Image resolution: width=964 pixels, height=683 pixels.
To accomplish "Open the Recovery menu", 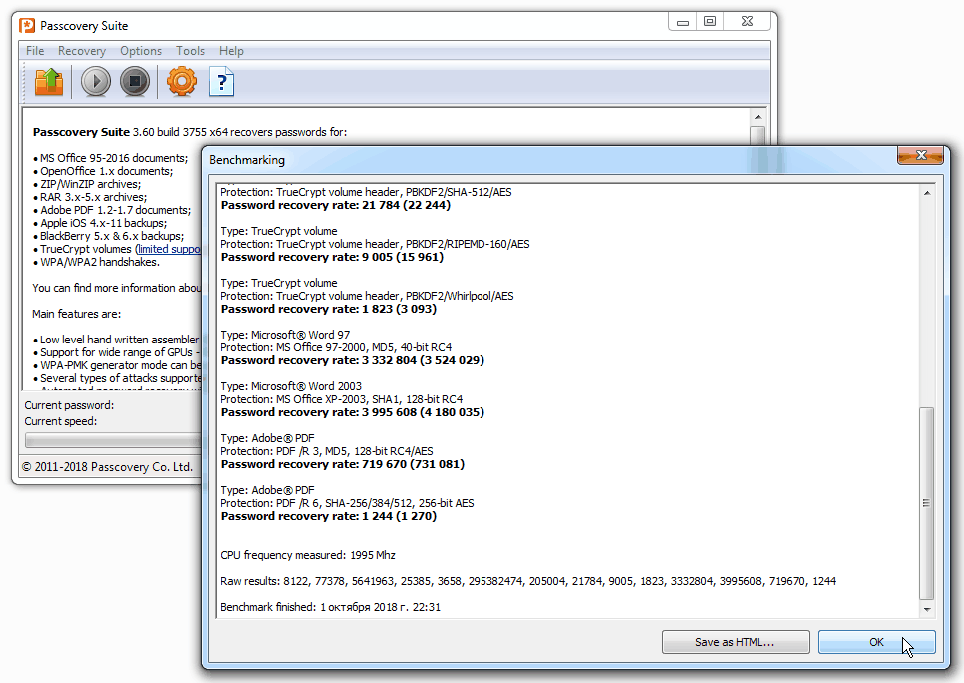I will coord(82,51).
